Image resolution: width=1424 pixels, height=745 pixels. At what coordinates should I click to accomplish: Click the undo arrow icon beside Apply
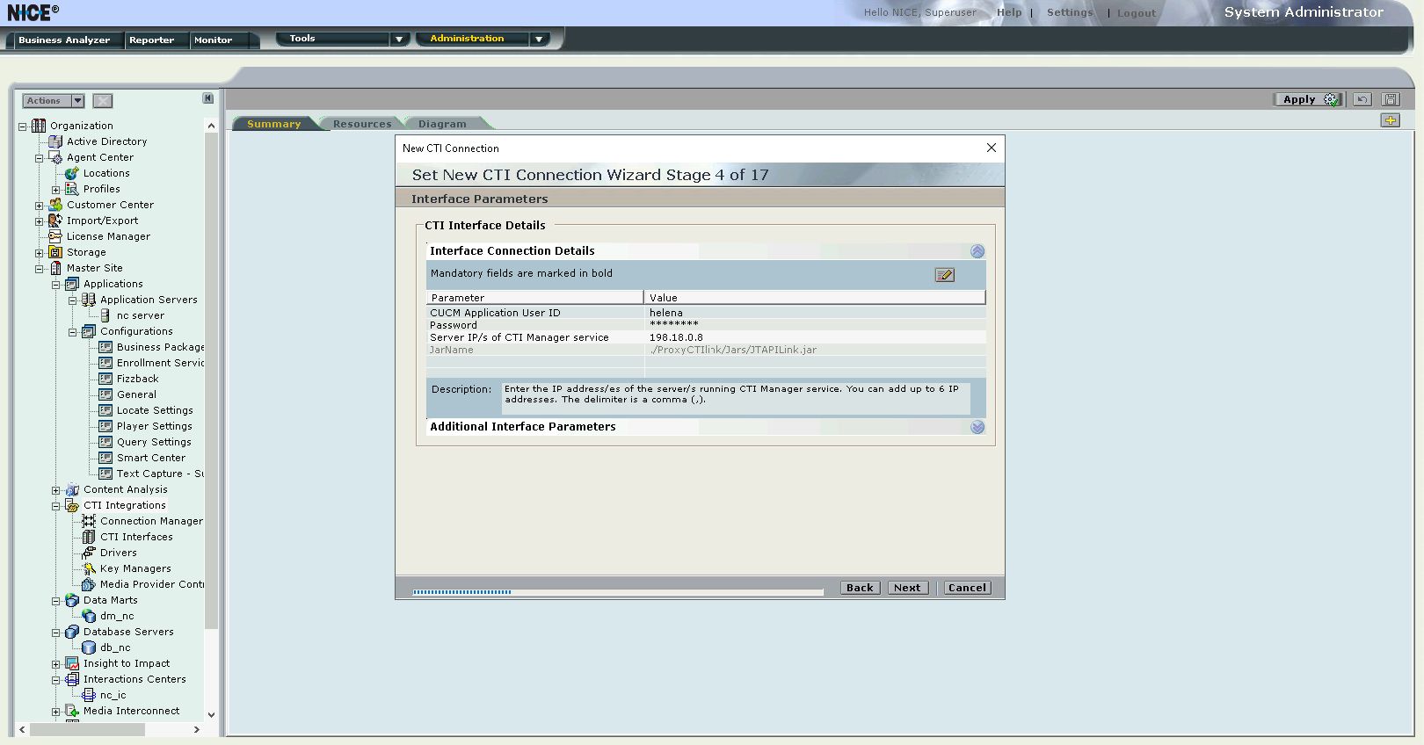1362,99
